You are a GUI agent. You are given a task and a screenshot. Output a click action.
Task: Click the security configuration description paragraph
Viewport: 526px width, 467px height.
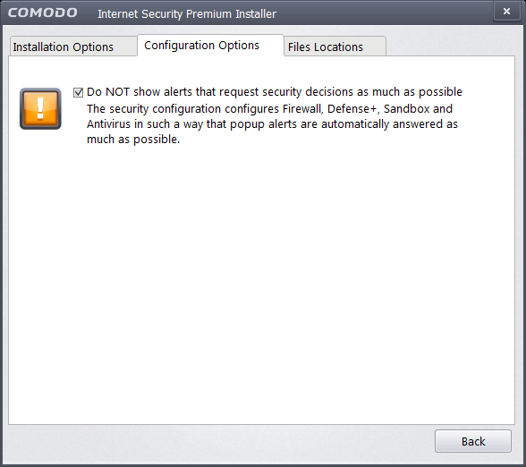272,123
